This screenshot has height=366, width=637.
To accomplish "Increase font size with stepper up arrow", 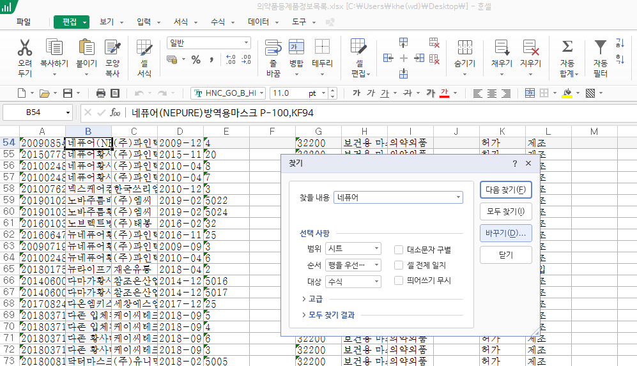I will [x=333, y=91].
